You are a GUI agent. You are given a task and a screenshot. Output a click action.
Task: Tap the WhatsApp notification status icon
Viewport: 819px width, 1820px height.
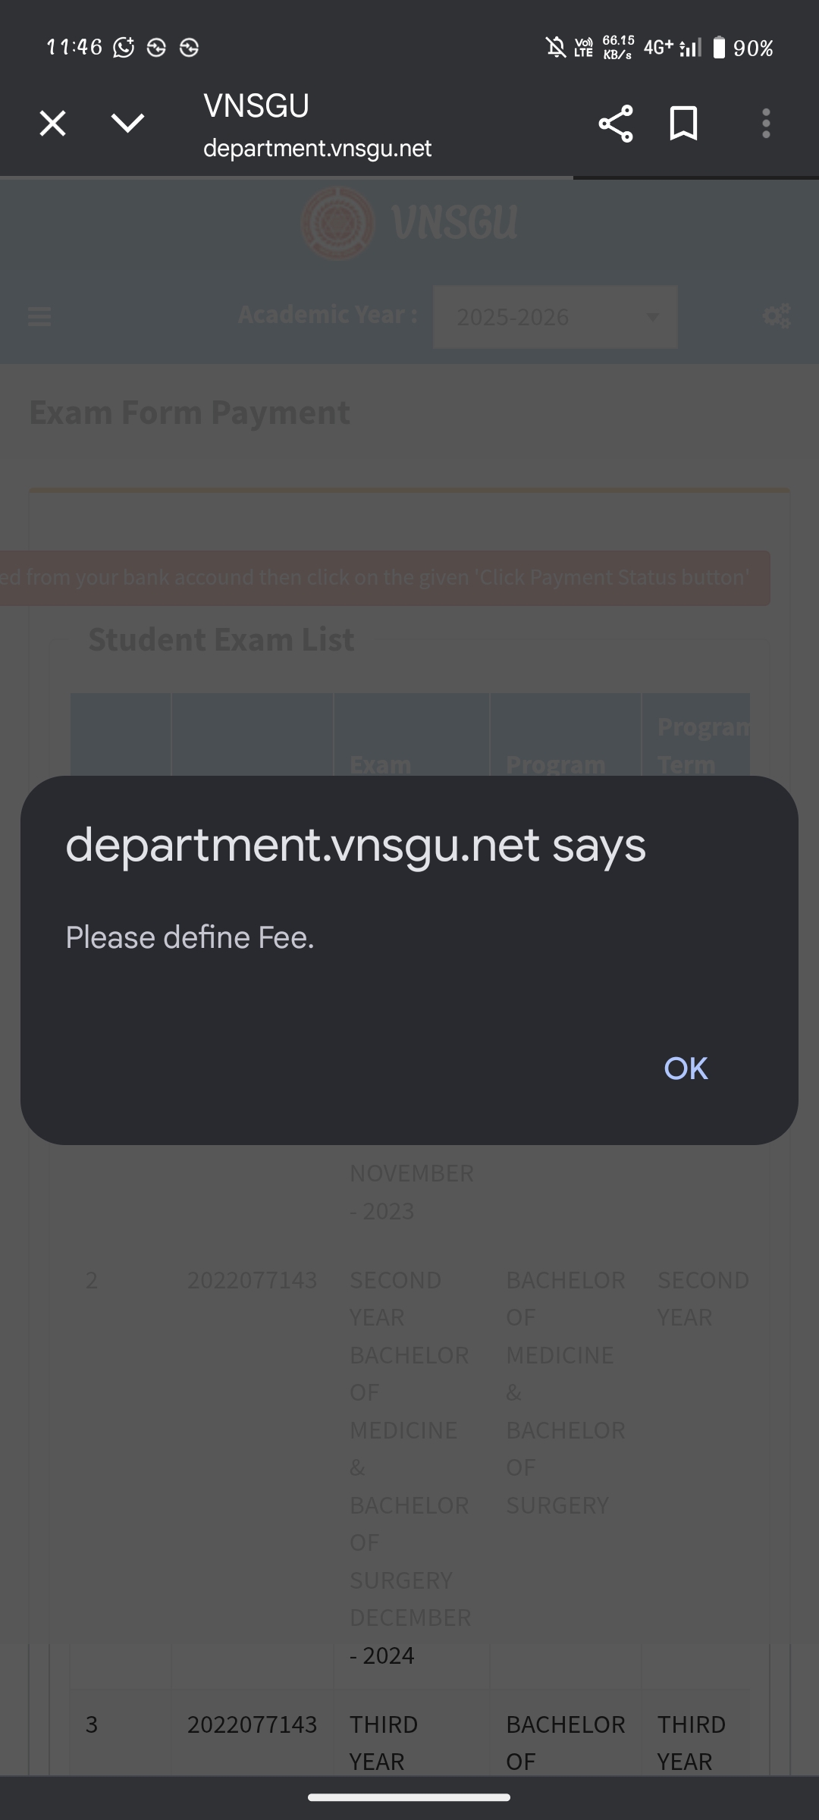[x=124, y=48]
